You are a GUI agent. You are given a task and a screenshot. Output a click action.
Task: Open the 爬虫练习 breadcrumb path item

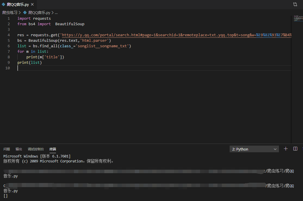point(10,12)
